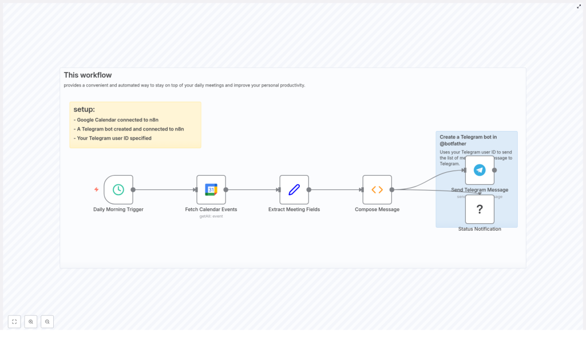This screenshot has height=344, width=586.
Task: Click the Compose Message output port
Action: pos(392,189)
